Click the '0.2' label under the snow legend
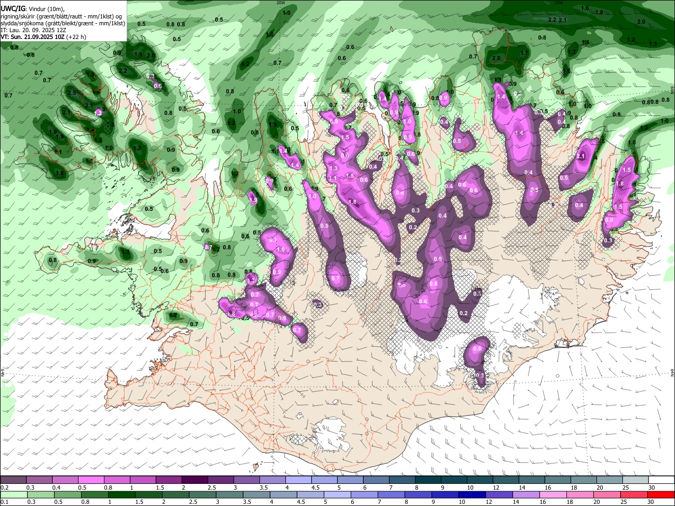The height and width of the screenshot is (506, 675). [4, 488]
